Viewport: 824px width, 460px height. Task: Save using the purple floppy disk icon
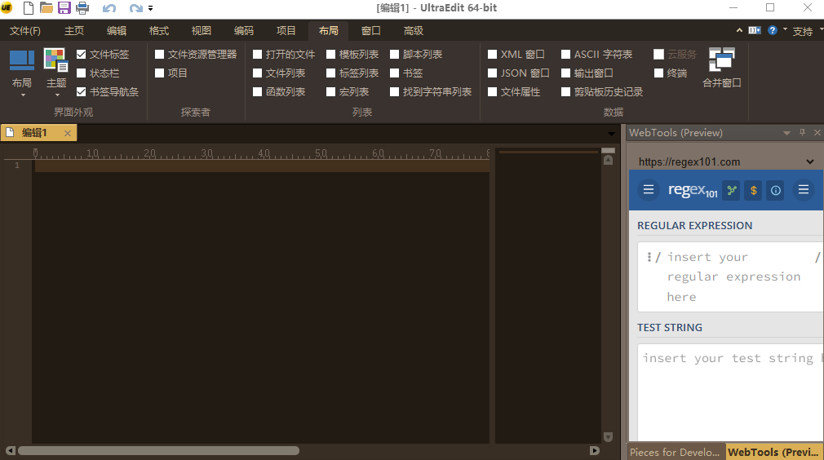(x=64, y=8)
